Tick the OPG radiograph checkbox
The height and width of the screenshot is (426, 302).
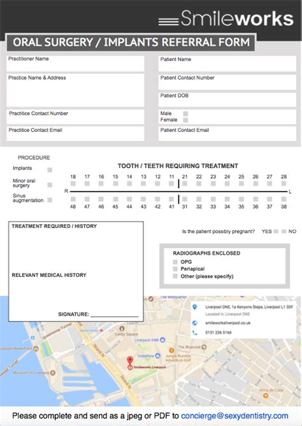(x=175, y=262)
